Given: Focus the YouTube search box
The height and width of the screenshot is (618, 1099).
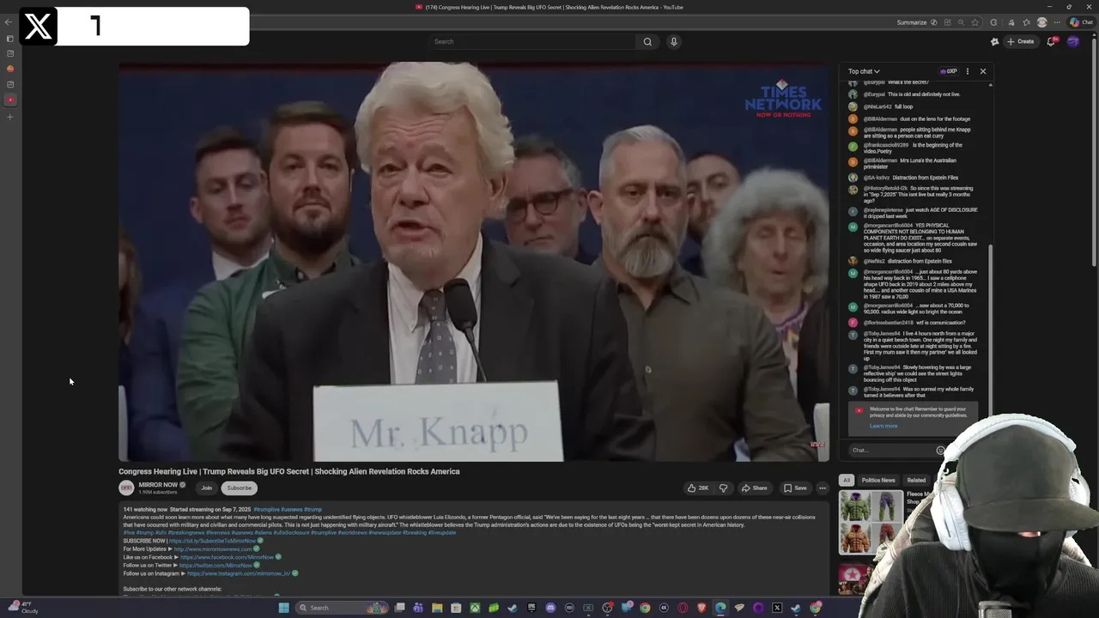Looking at the screenshot, I should (532, 41).
